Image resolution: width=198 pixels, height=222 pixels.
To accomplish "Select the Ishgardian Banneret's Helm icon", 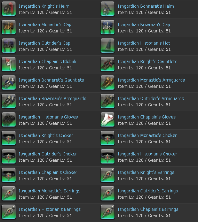I will pos(108,9).
